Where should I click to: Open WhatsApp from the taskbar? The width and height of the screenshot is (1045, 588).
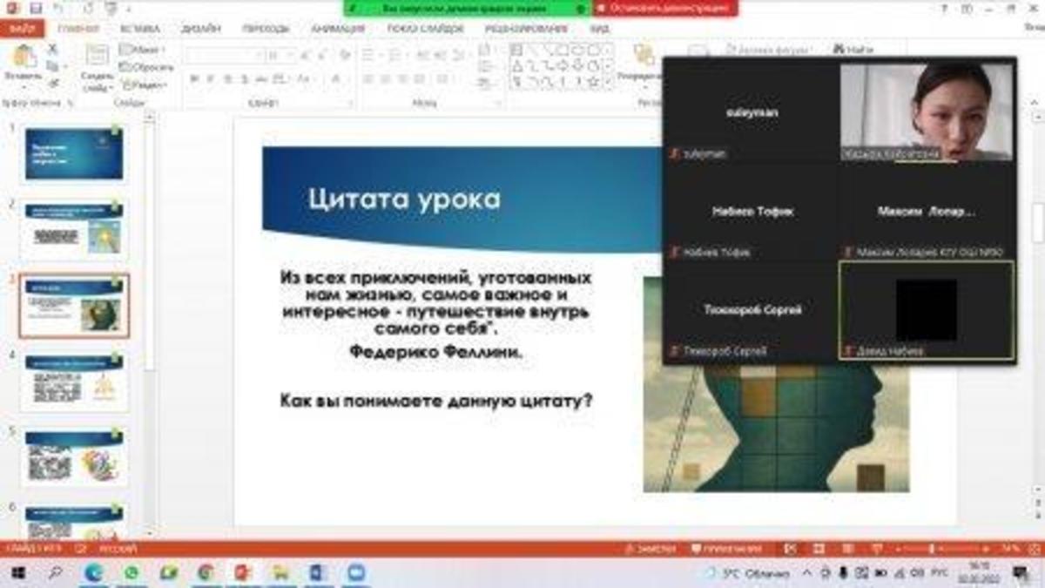point(131,572)
